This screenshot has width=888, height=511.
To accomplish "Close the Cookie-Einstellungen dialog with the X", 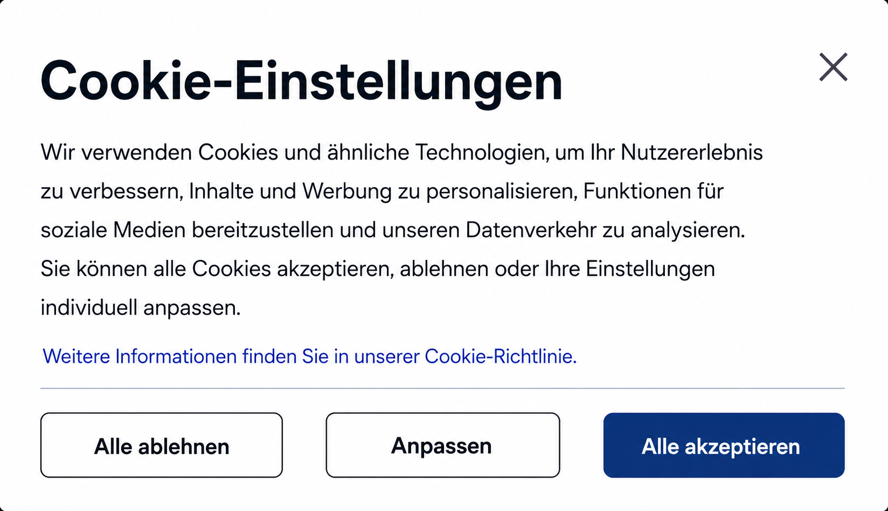I will (x=833, y=67).
